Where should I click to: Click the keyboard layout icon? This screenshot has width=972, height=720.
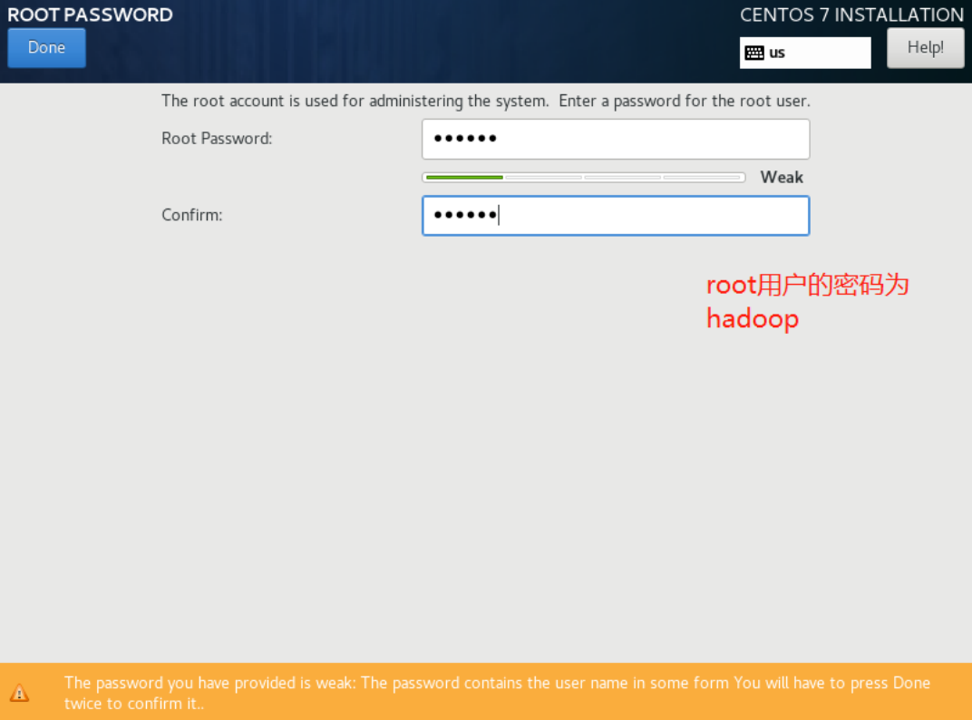[753, 53]
